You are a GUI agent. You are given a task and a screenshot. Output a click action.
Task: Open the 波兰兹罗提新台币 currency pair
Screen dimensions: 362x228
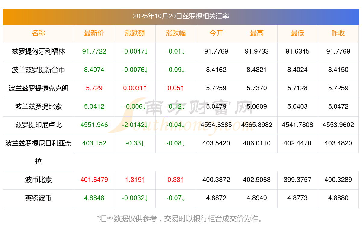pyautogui.click(x=38, y=70)
